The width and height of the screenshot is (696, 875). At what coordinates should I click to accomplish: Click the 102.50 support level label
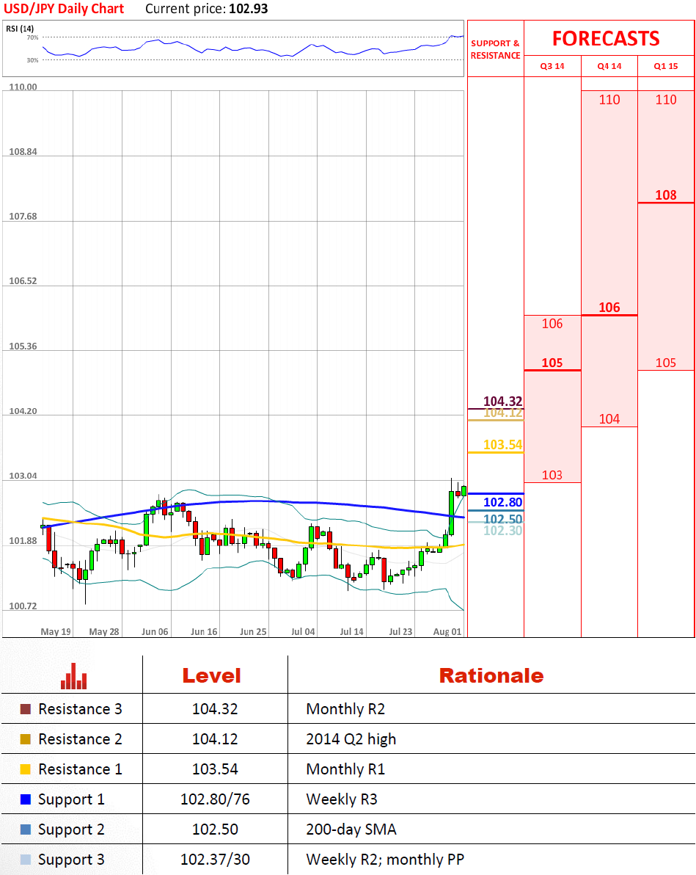[x=502, y=519]
